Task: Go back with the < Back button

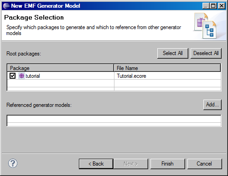Action: pyautogui.click(x=96, y=164)
